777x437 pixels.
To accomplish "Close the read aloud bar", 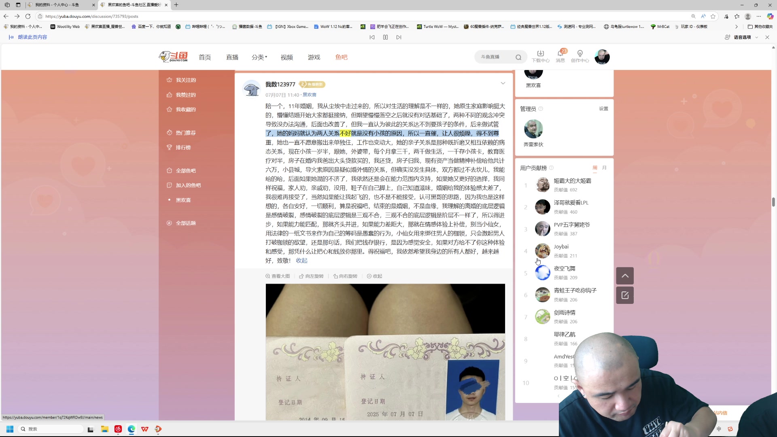I will click(767, 37).
